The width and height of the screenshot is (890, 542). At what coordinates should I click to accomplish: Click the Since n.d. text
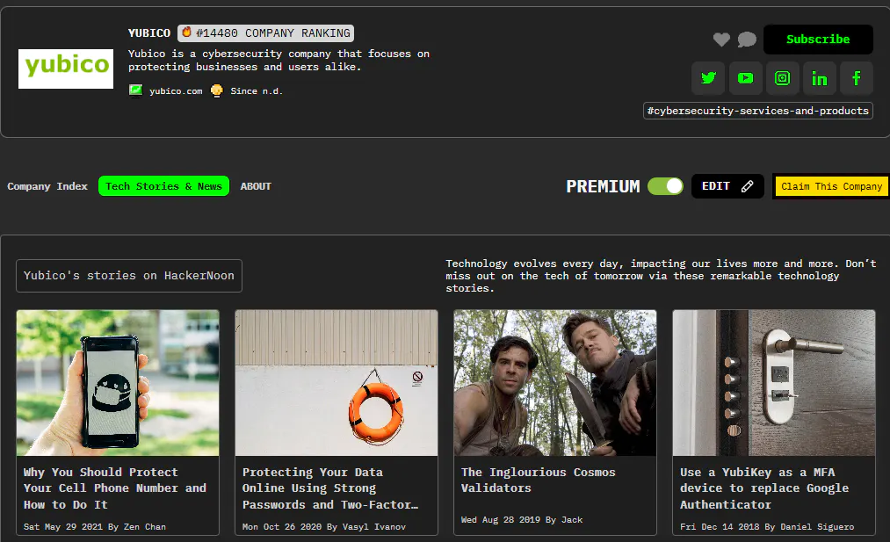point(256,90)
